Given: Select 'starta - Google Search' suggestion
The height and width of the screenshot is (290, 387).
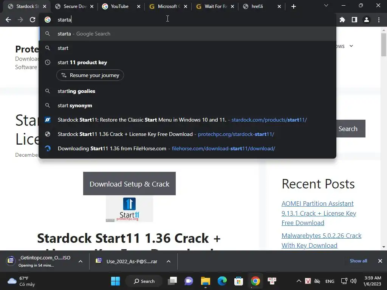Looking at the screenshot, I should coord(187,34).
